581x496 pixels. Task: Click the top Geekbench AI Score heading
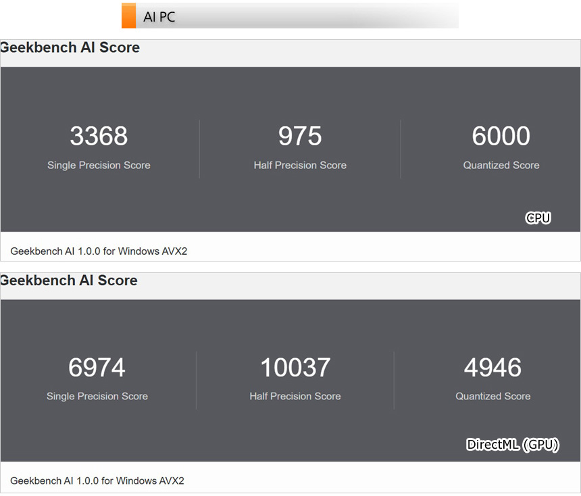(70, 48)
